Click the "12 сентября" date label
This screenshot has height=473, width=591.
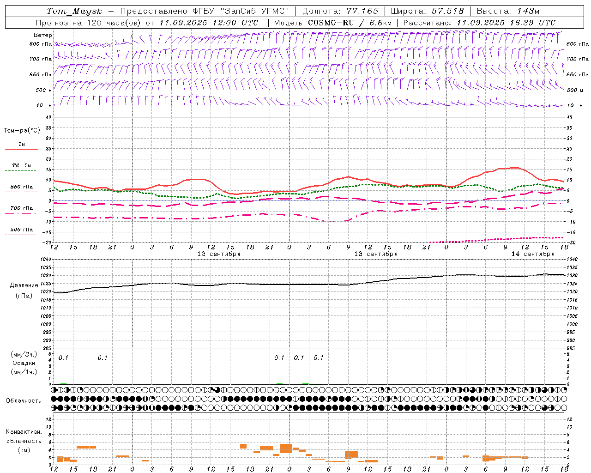(x=219, y=254)
